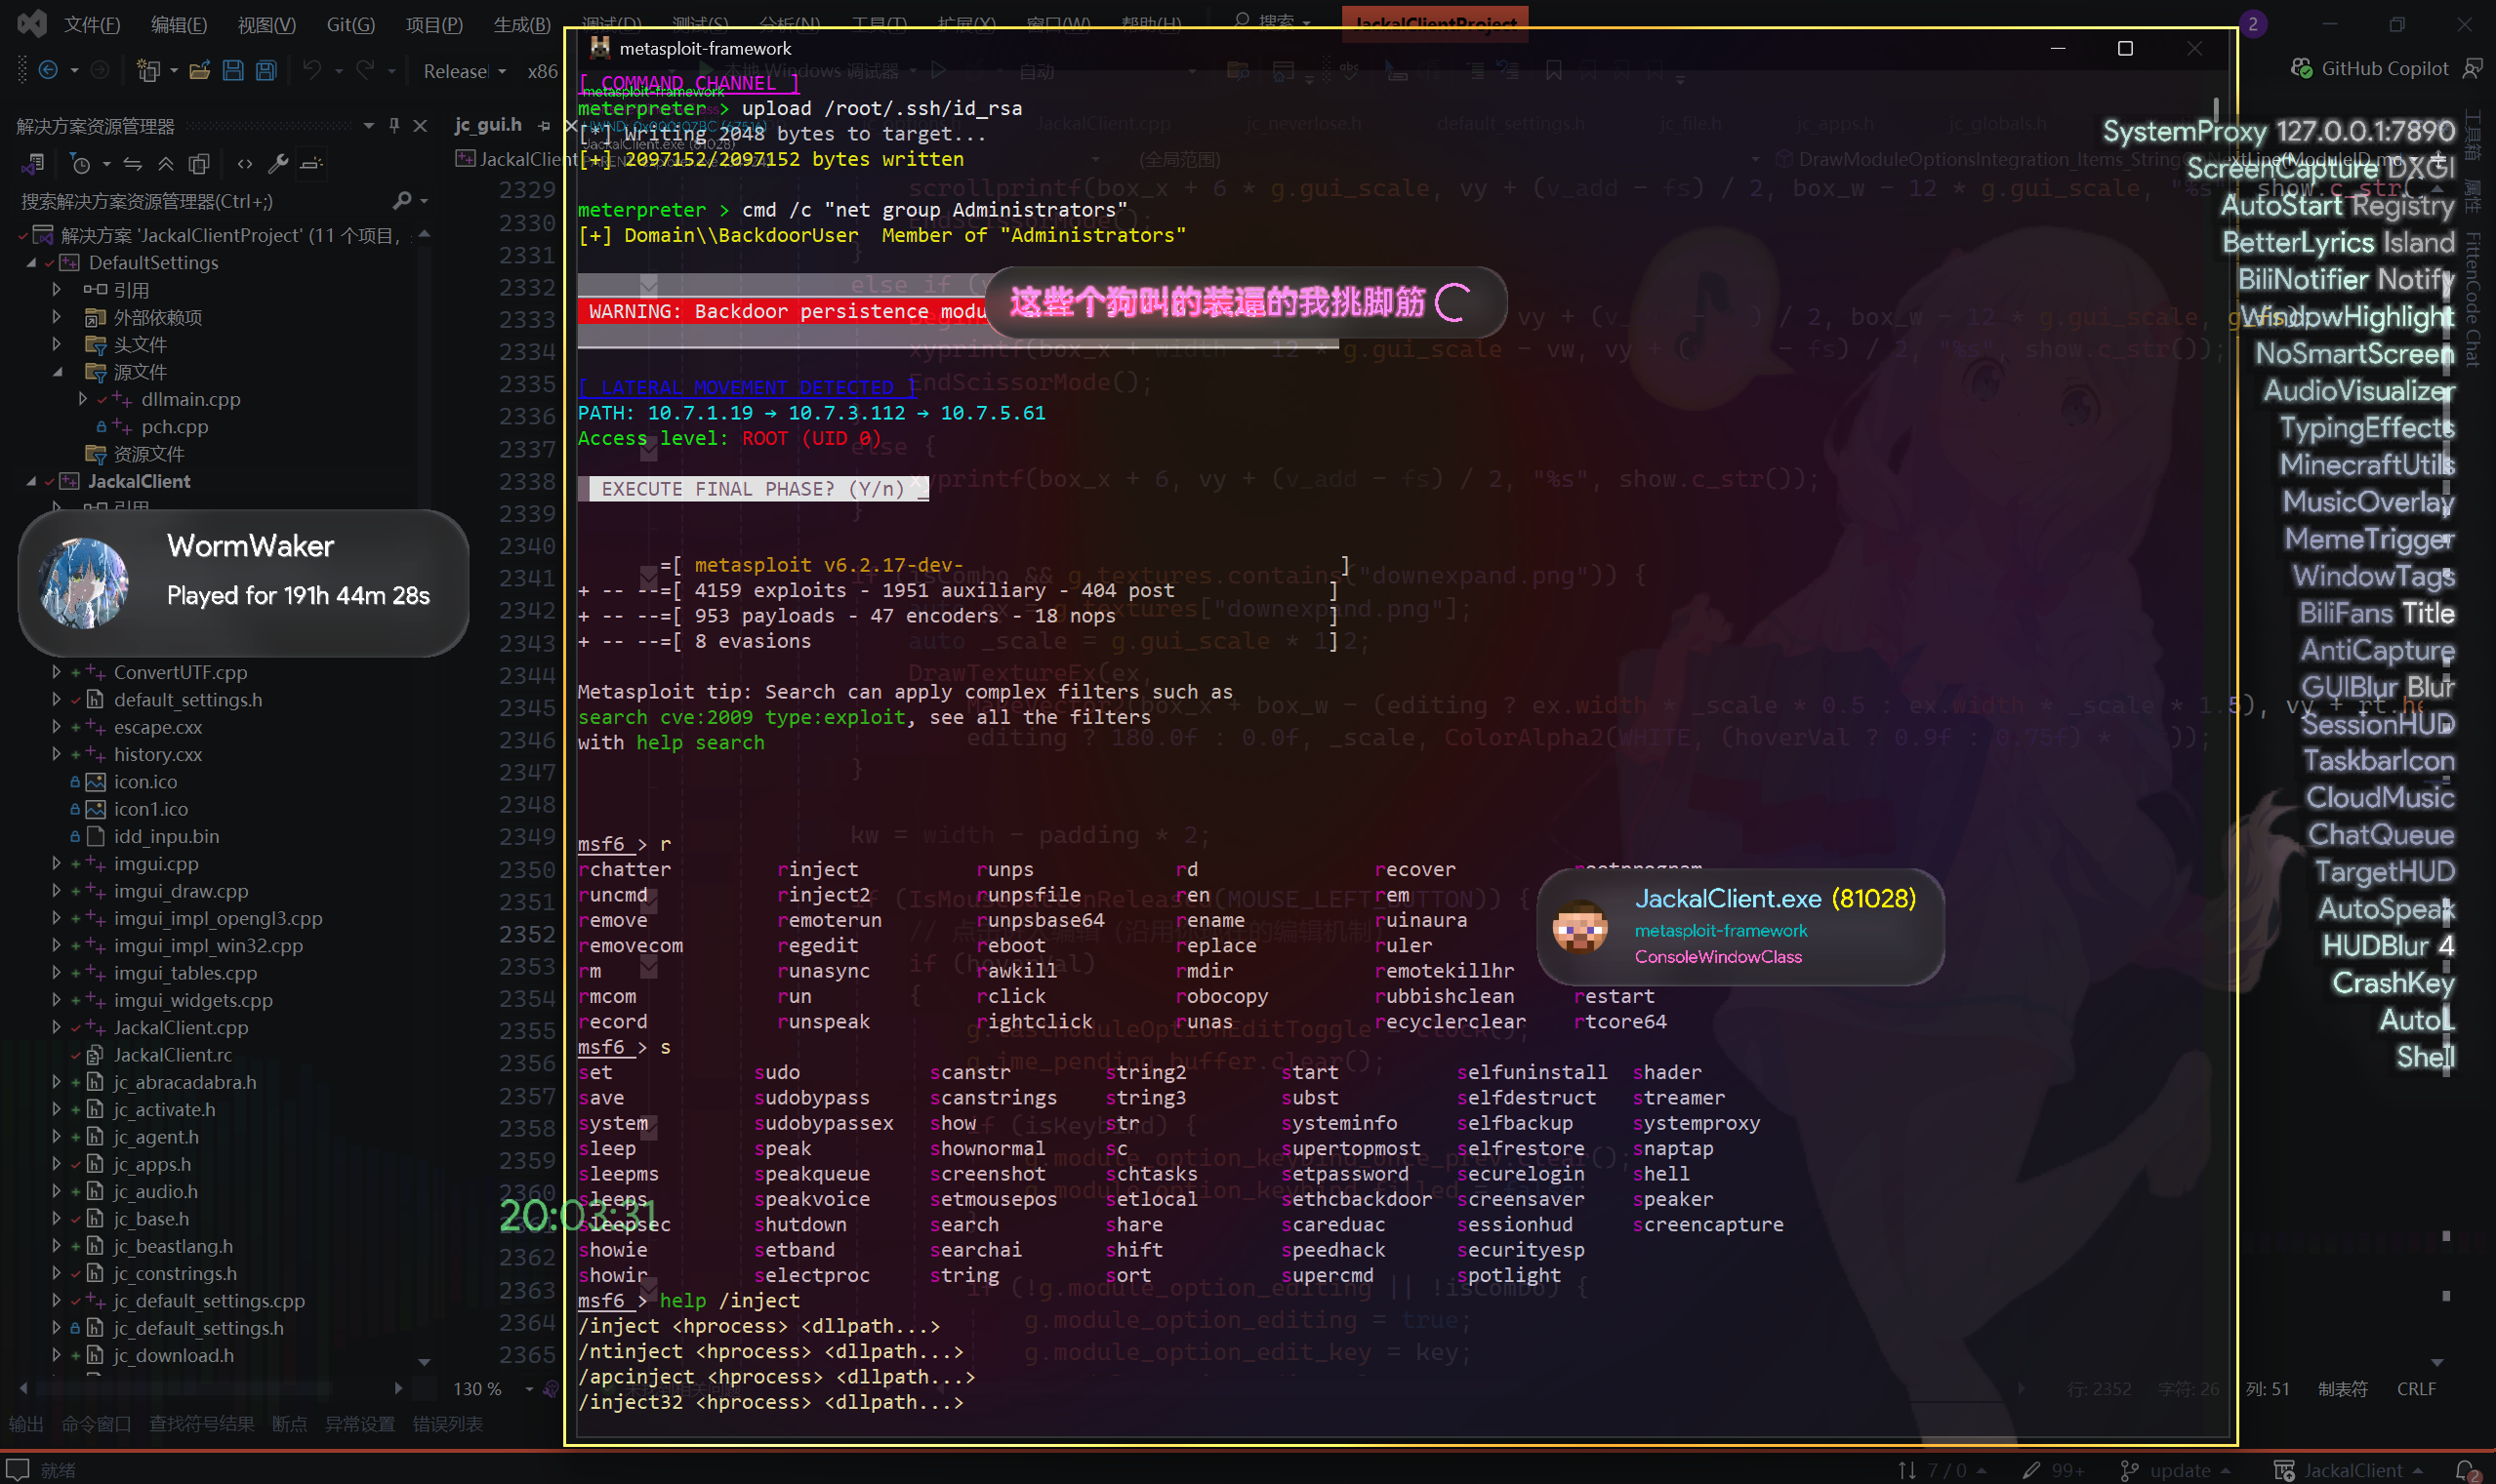Collapse the DefaultSettings project node

[x=31, y=263]
